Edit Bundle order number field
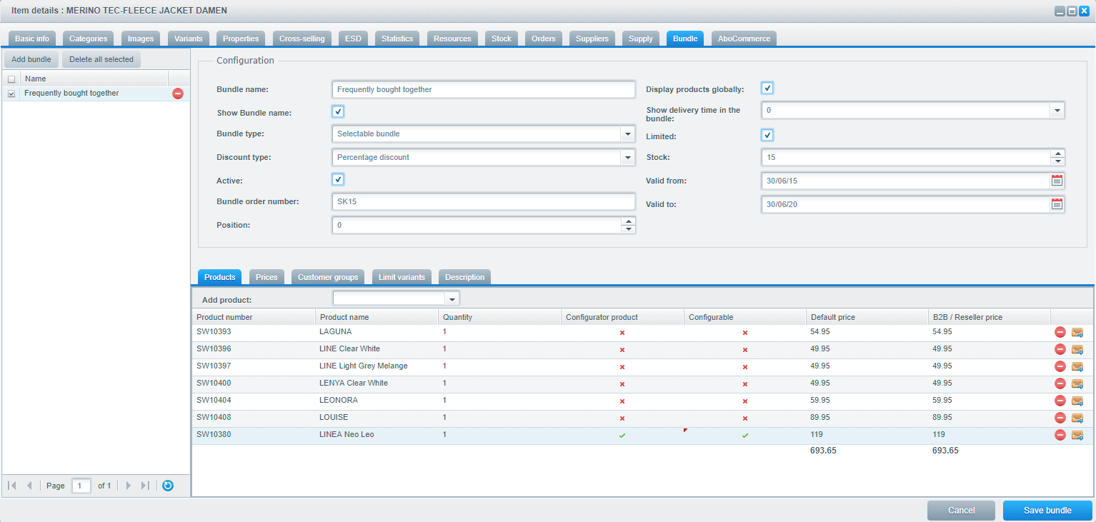 [484, 201]
